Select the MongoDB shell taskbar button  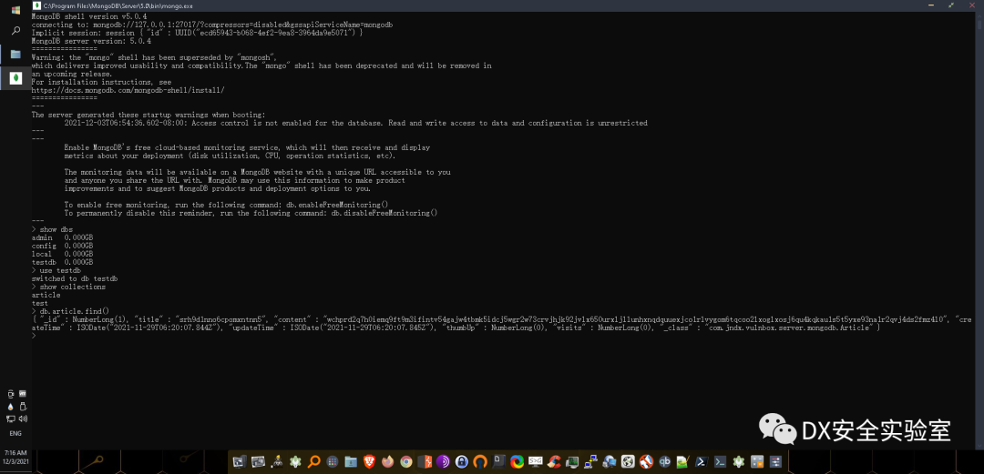pyautogui.click(x=15, y=78)
